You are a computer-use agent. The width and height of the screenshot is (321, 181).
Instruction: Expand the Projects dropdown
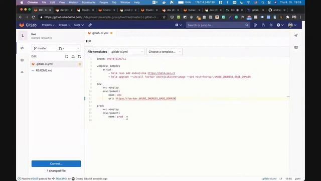click(x=48, y=25)
